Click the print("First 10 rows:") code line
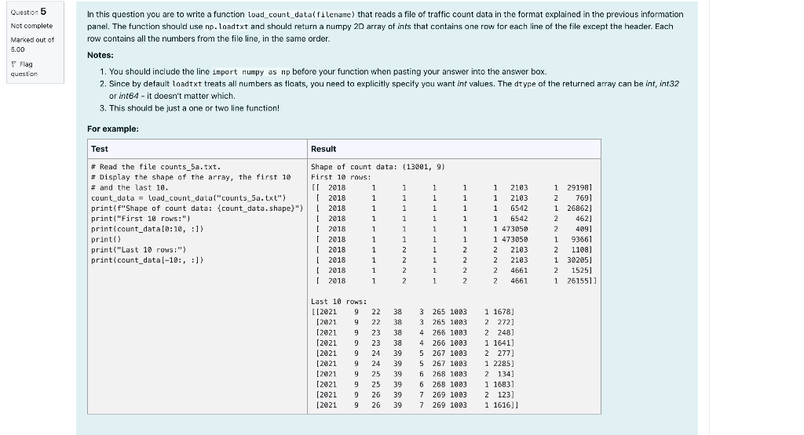 (141, 219)
